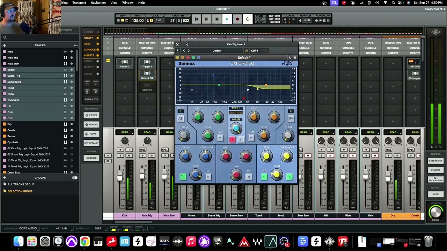Toggle the LF band IN button

click(208, 177)
